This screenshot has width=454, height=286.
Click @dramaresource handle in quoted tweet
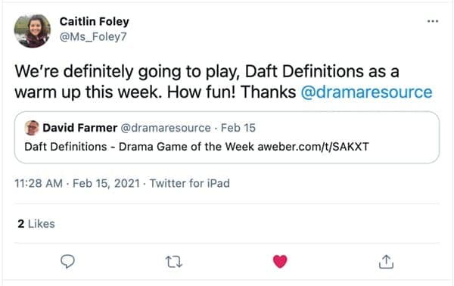point(166,128)
